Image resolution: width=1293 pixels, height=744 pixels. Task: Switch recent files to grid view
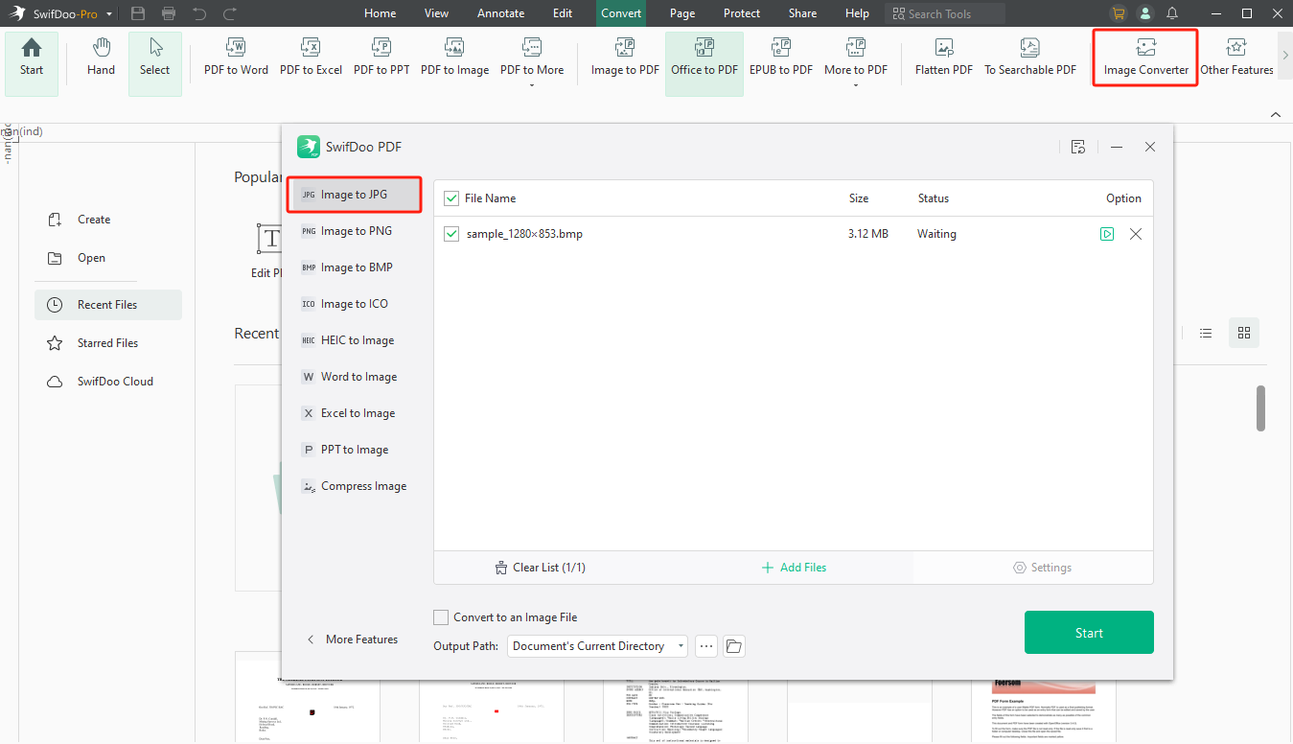pyautogui.click(x=1244, y=333)
